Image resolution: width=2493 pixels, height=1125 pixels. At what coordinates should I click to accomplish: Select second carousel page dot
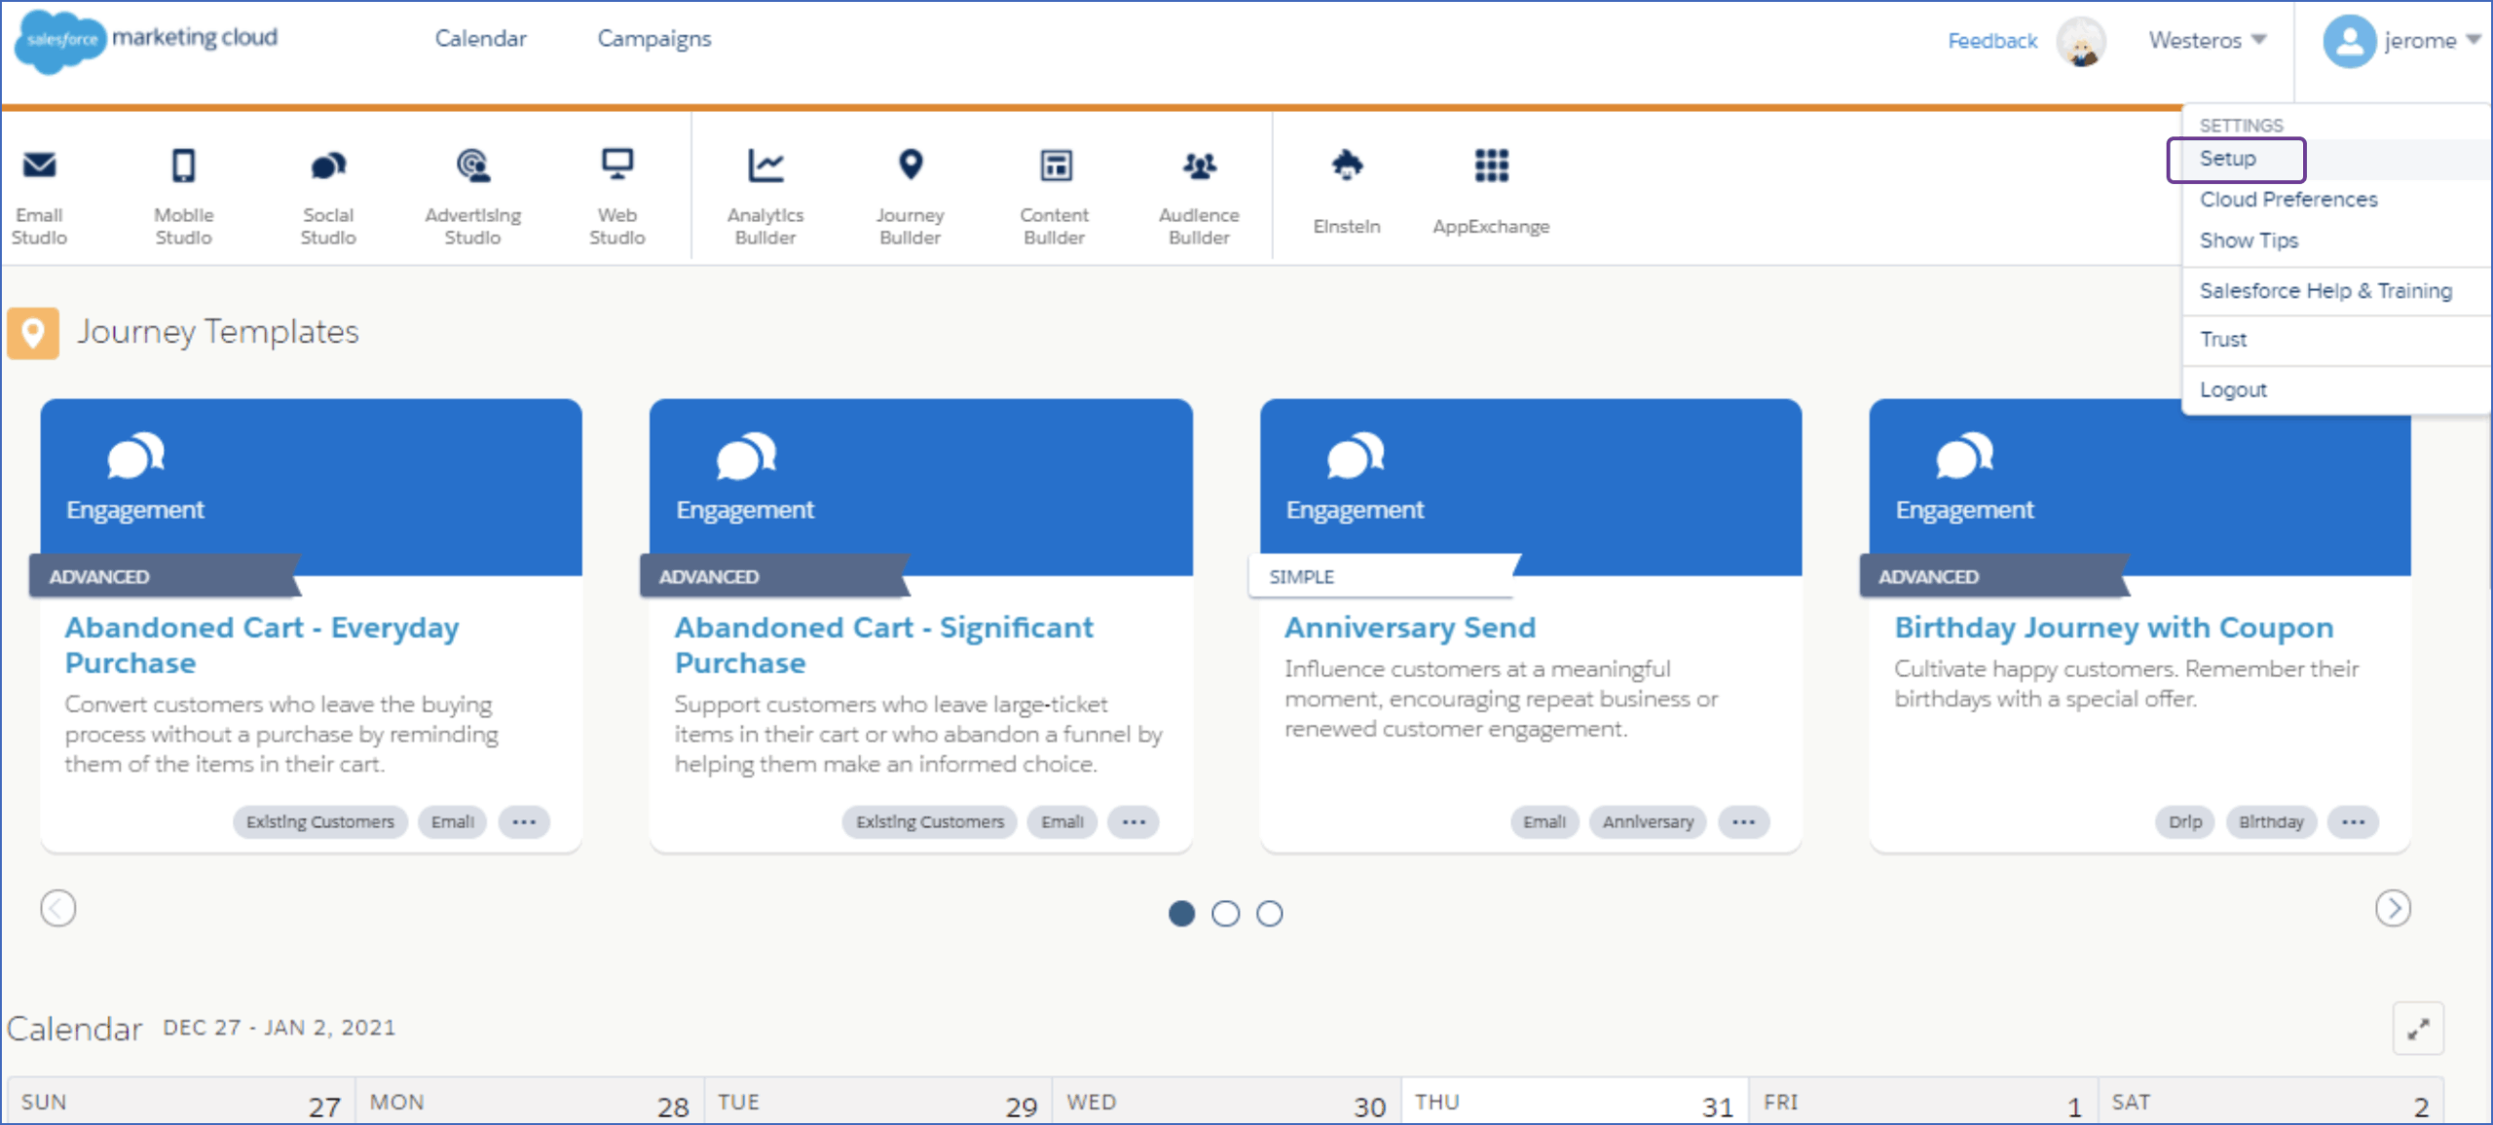pyautogui.click(x=1225, y=914)
